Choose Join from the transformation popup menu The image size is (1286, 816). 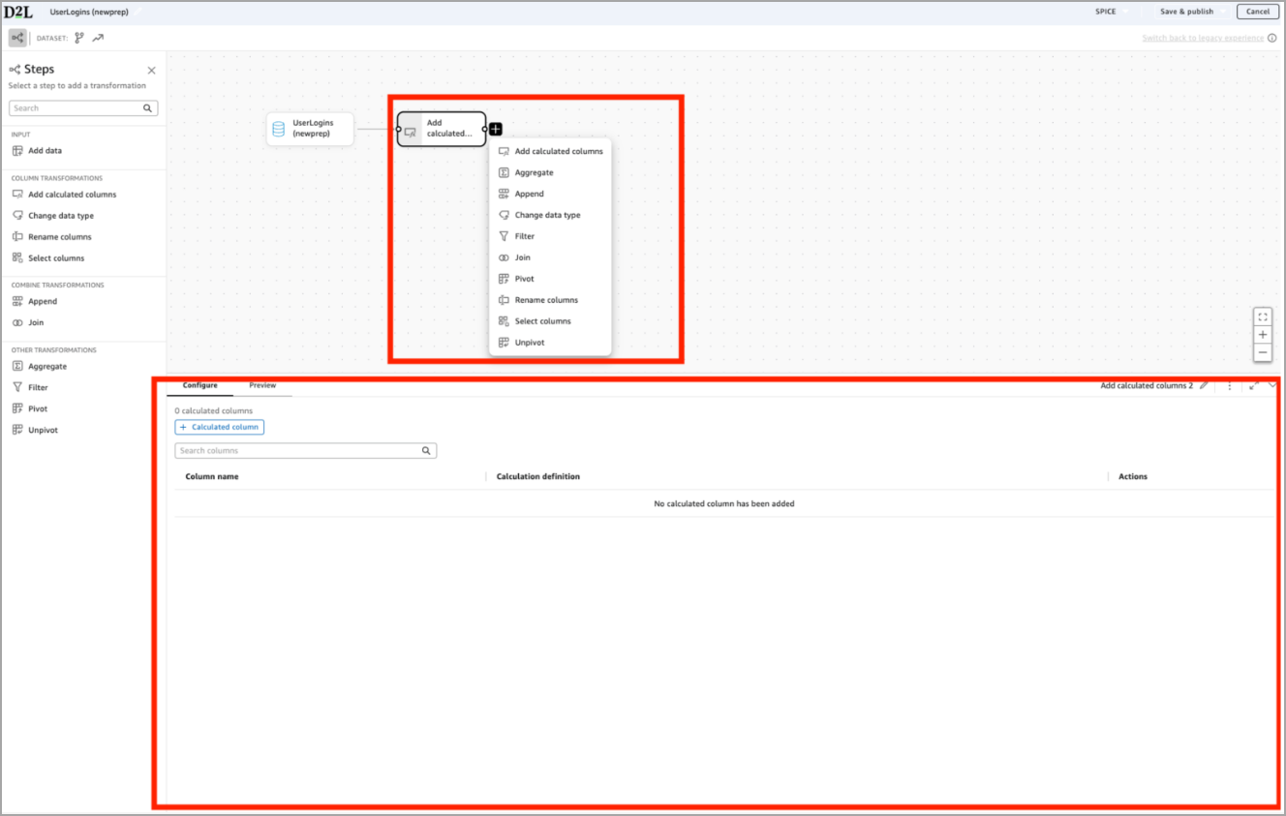coord(524,257)
